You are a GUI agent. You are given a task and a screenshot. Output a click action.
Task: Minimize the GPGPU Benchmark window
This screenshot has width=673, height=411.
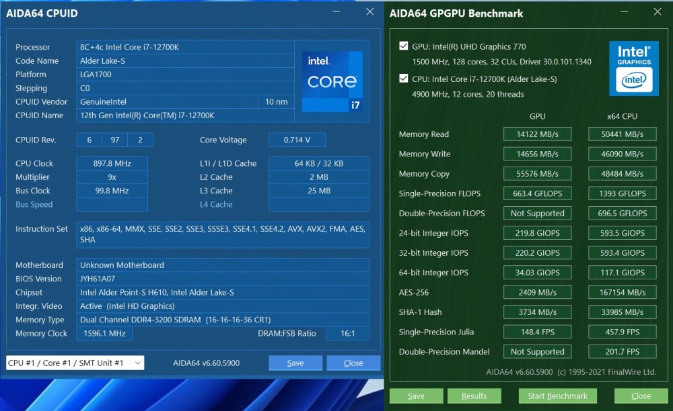(x=624, y=12)
